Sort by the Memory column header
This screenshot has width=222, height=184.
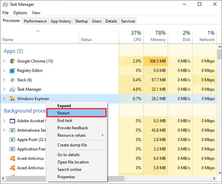pyautogui.click(x=156, y=36)
